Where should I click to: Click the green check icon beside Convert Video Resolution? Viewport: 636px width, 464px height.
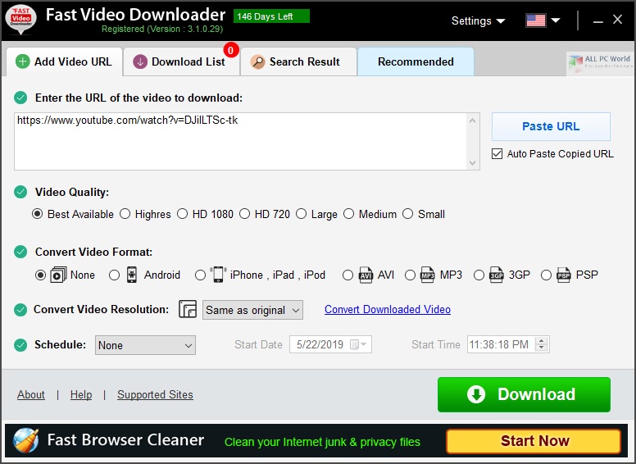(20, 309)
